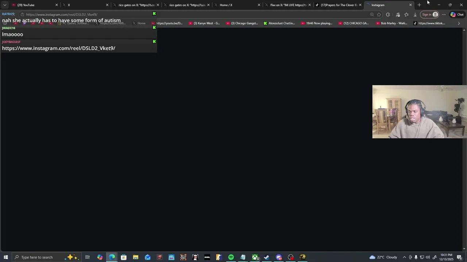
Task: Switch to the Prayers for The Clover tab
Action: tap(338, 5)
